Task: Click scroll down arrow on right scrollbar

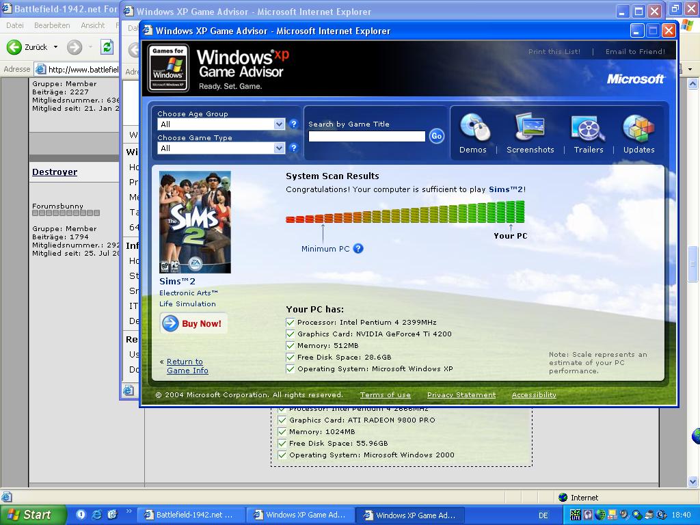Action: [693, 481]
